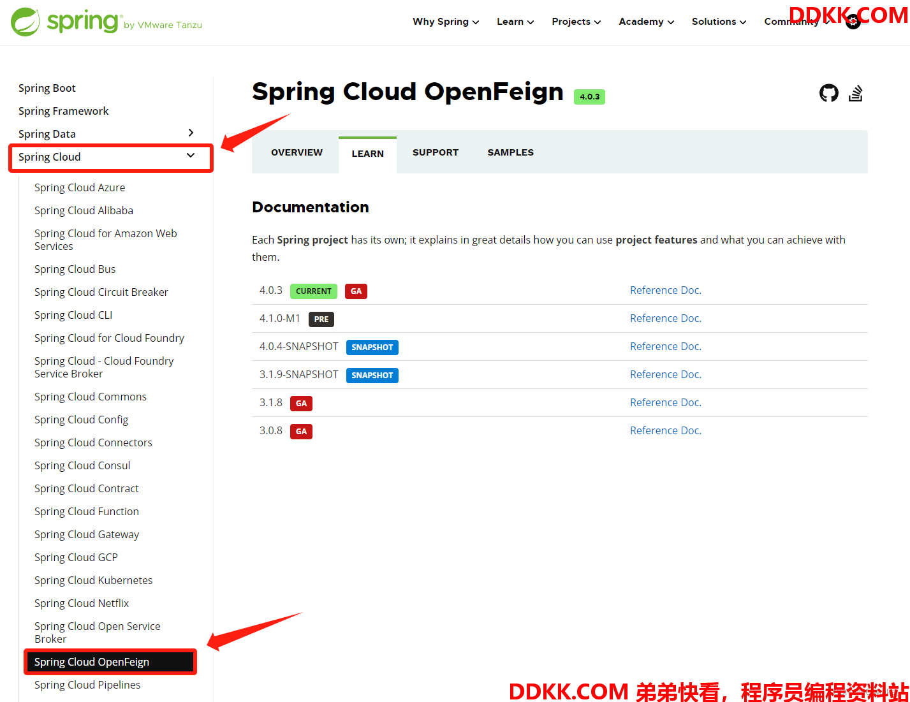Click the GA badge next to 3.1.8
The image size is (910, 702).
[301, 404]
